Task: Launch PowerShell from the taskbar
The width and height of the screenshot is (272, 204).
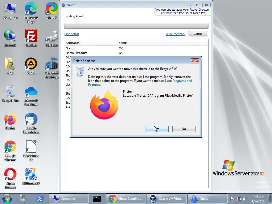Action: [x=40, y=199]
